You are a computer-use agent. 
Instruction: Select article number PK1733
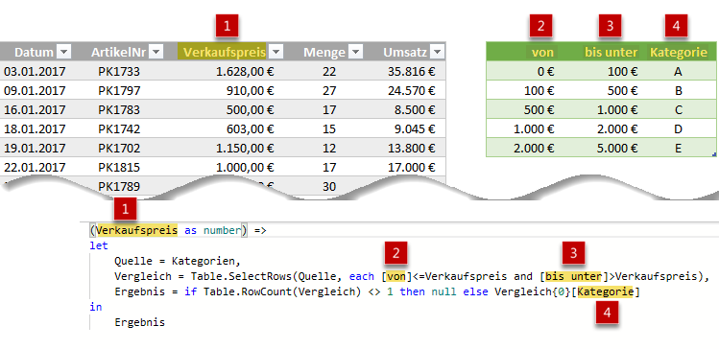tap(119, 72)
